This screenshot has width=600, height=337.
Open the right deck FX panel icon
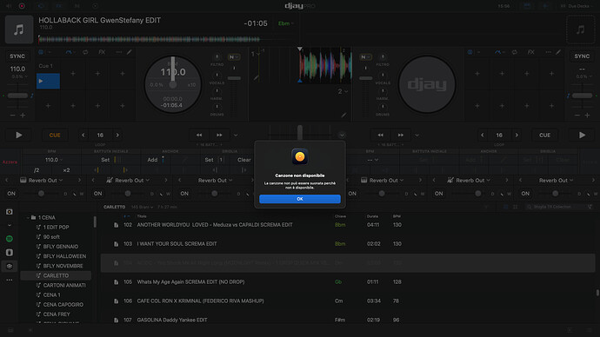(x=531, y=52)
